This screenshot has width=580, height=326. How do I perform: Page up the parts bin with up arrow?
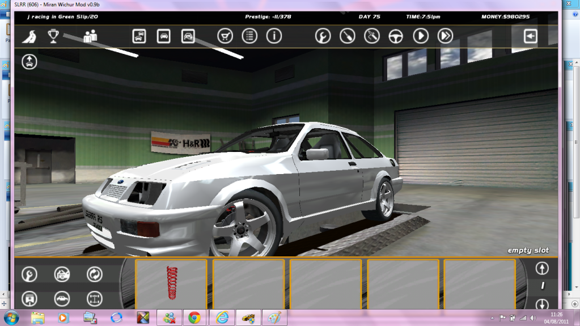point(542,268)
